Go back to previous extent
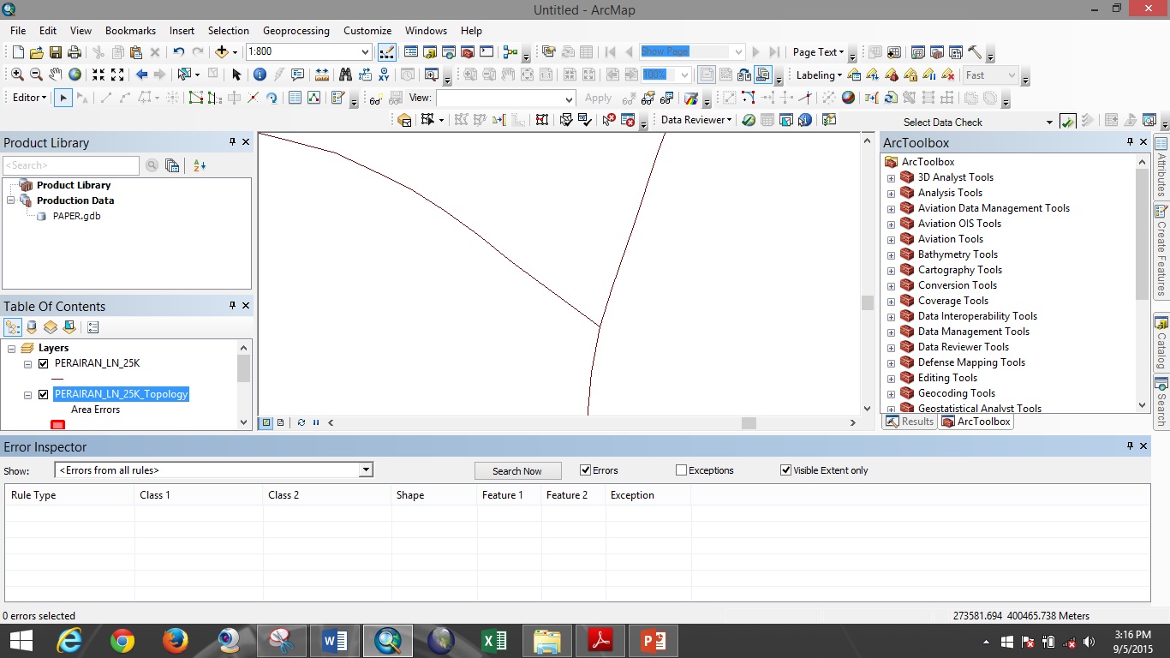 (141, 75)
